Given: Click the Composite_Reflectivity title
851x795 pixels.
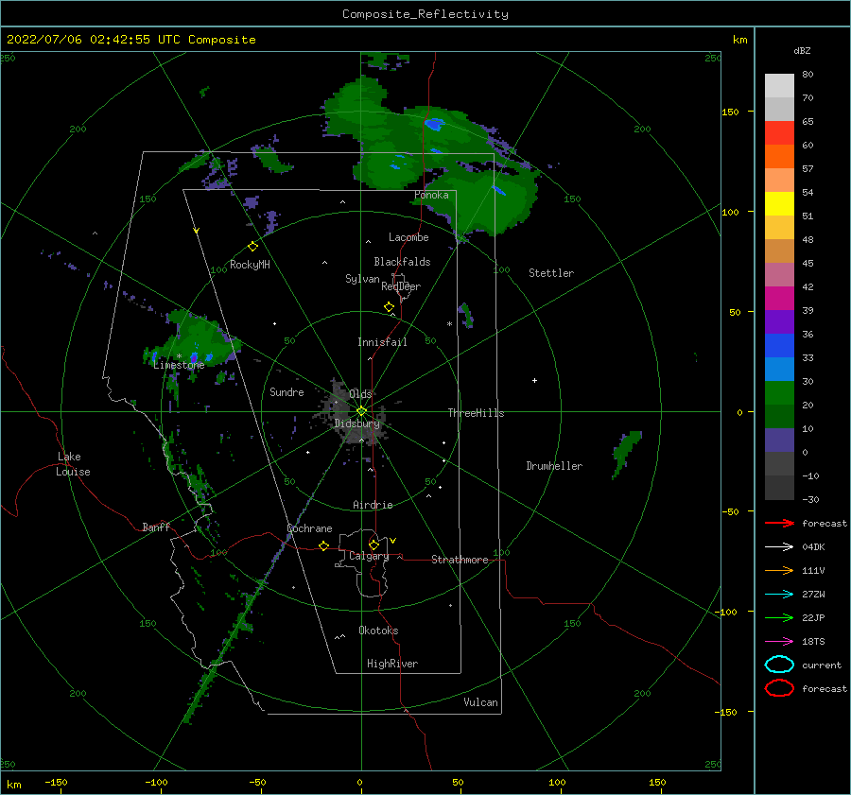Looking at the screenshot, I should click(x=425, y=14).
